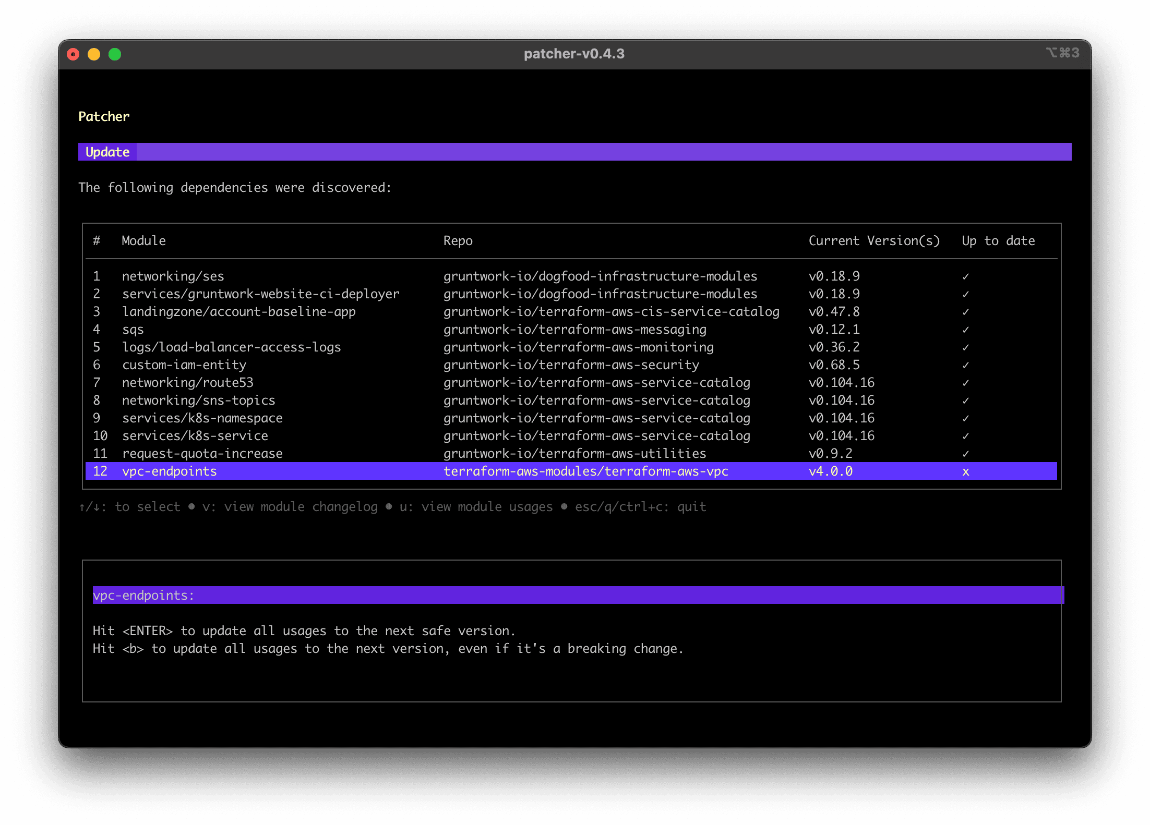Select the networking/ses module row
Screen dimensions: 1150x825
pos(571,276)
